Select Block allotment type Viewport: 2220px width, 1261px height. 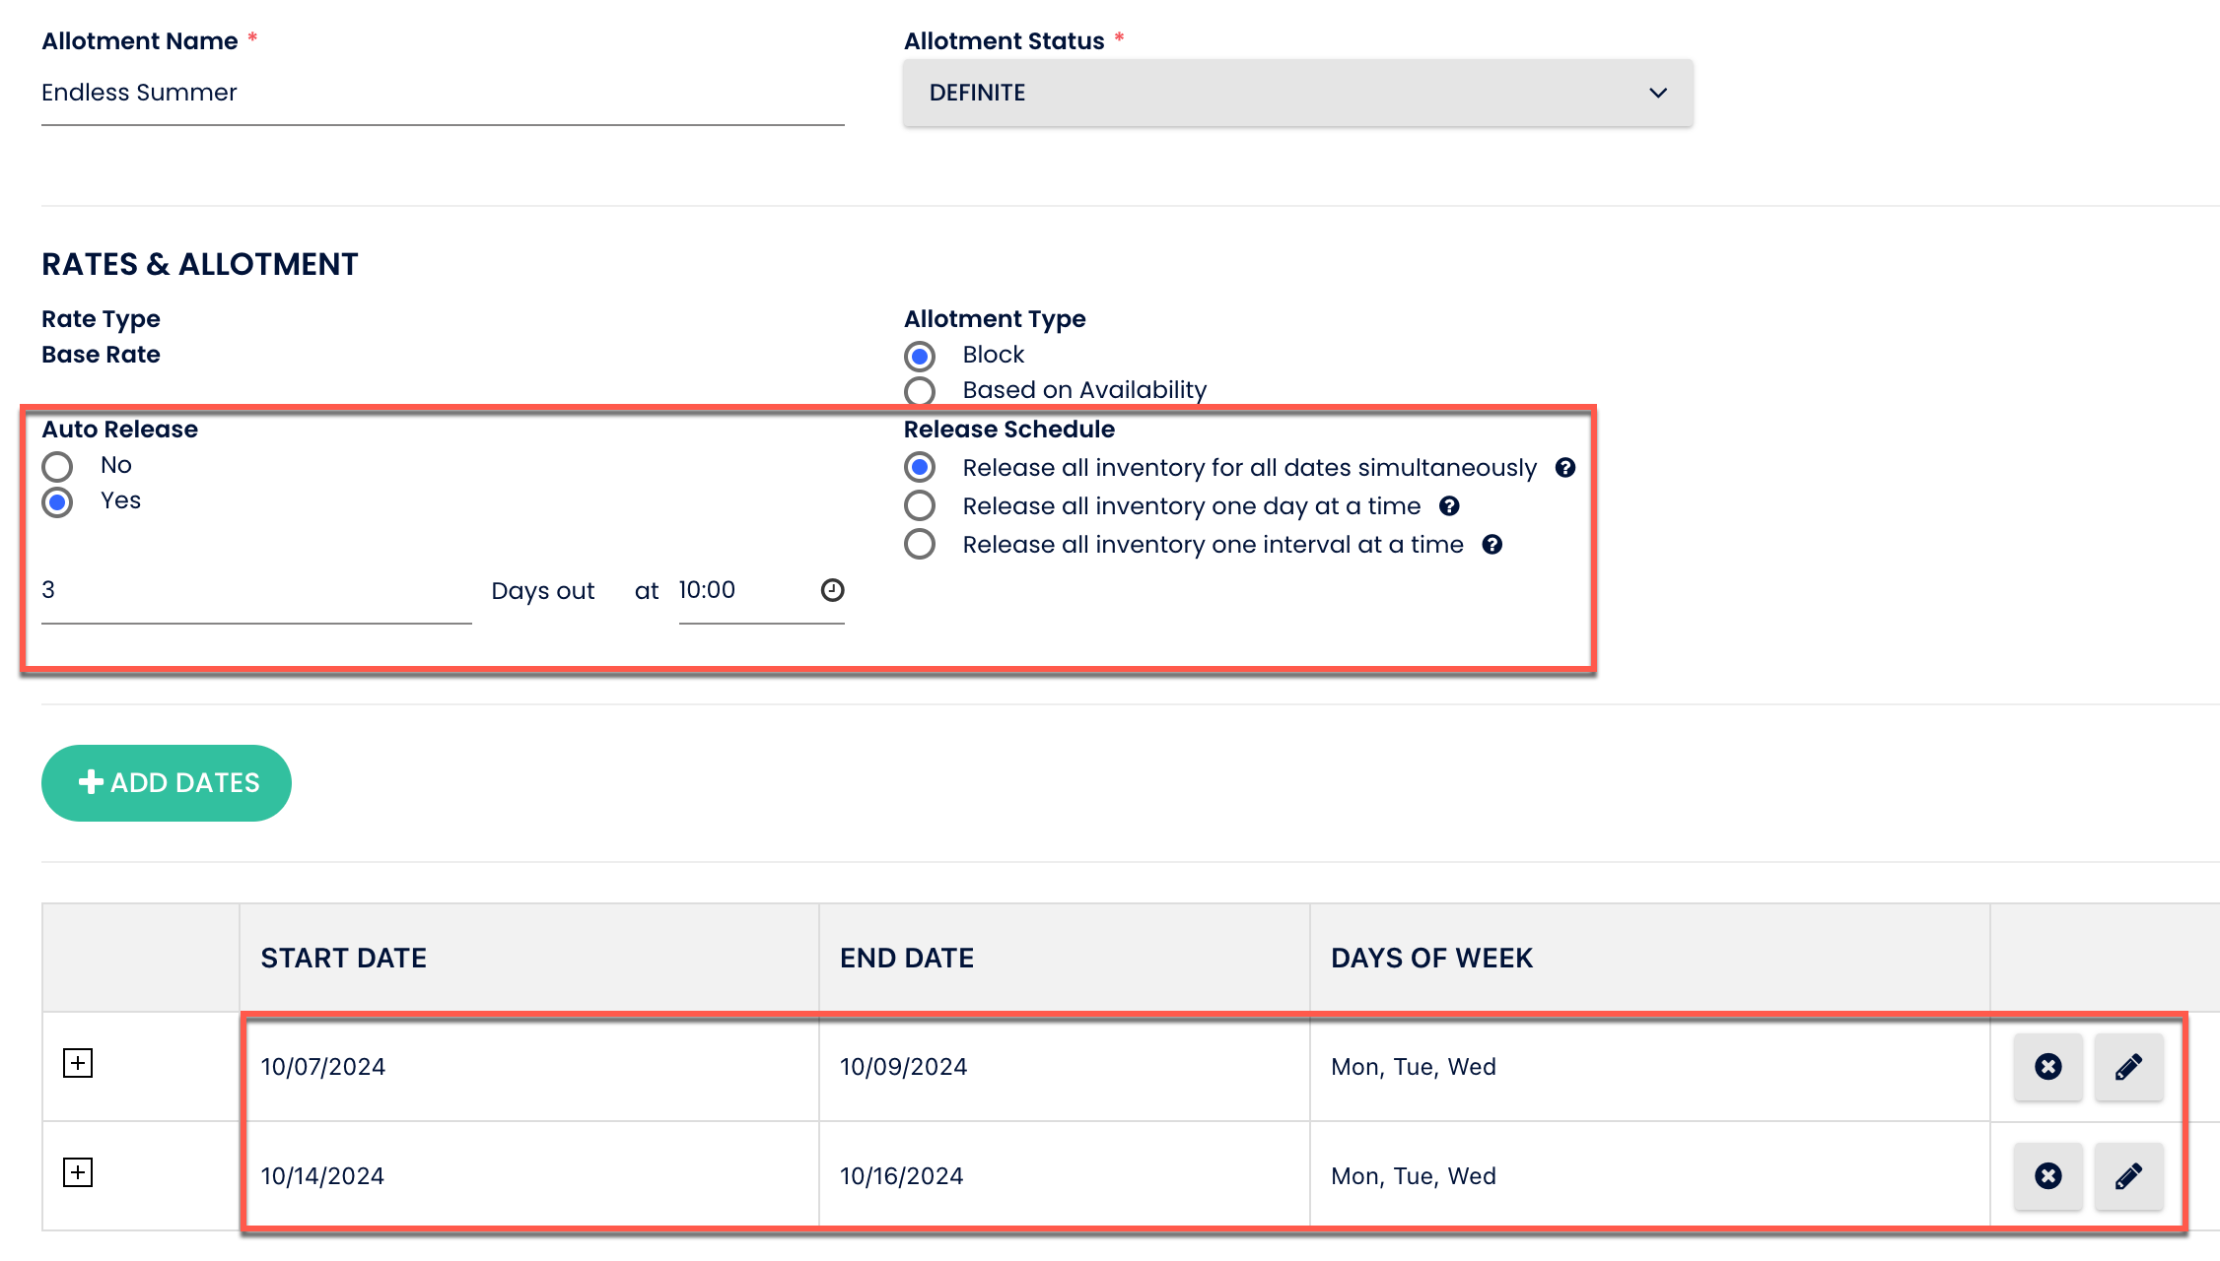click(x=919, y=356)
